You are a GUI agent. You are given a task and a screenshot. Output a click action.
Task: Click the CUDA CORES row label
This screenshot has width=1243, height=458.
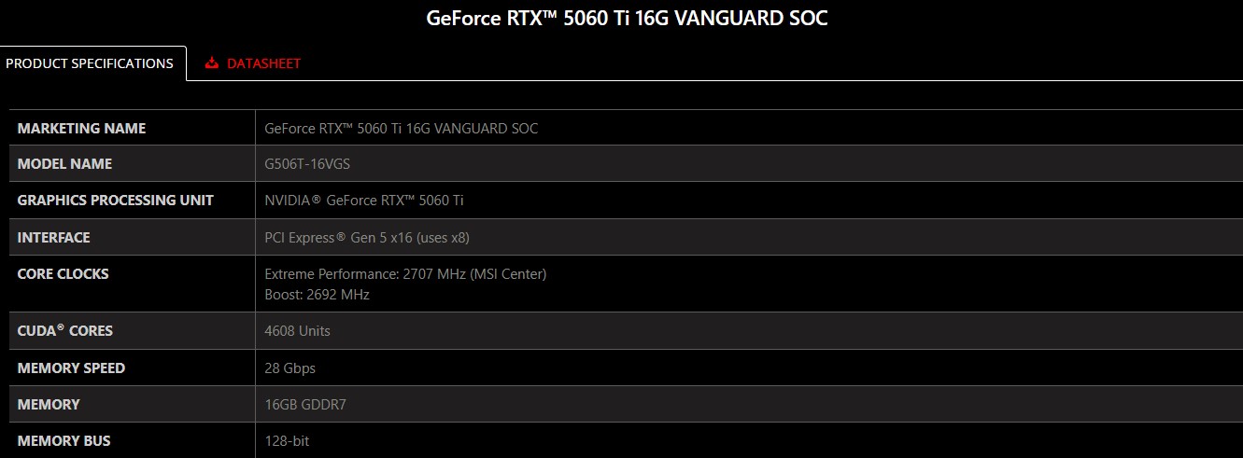click(x=65, y=330)
